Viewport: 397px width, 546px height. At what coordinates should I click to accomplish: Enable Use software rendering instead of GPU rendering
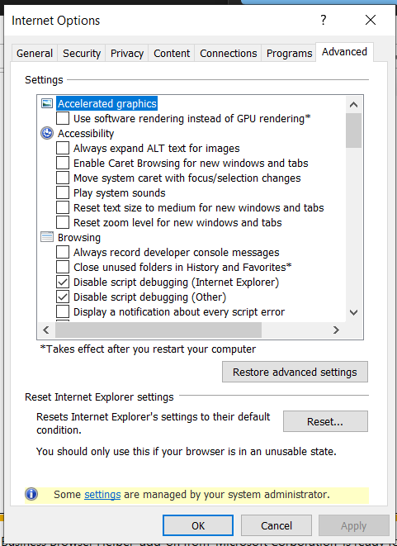click(x=63, y=118)
